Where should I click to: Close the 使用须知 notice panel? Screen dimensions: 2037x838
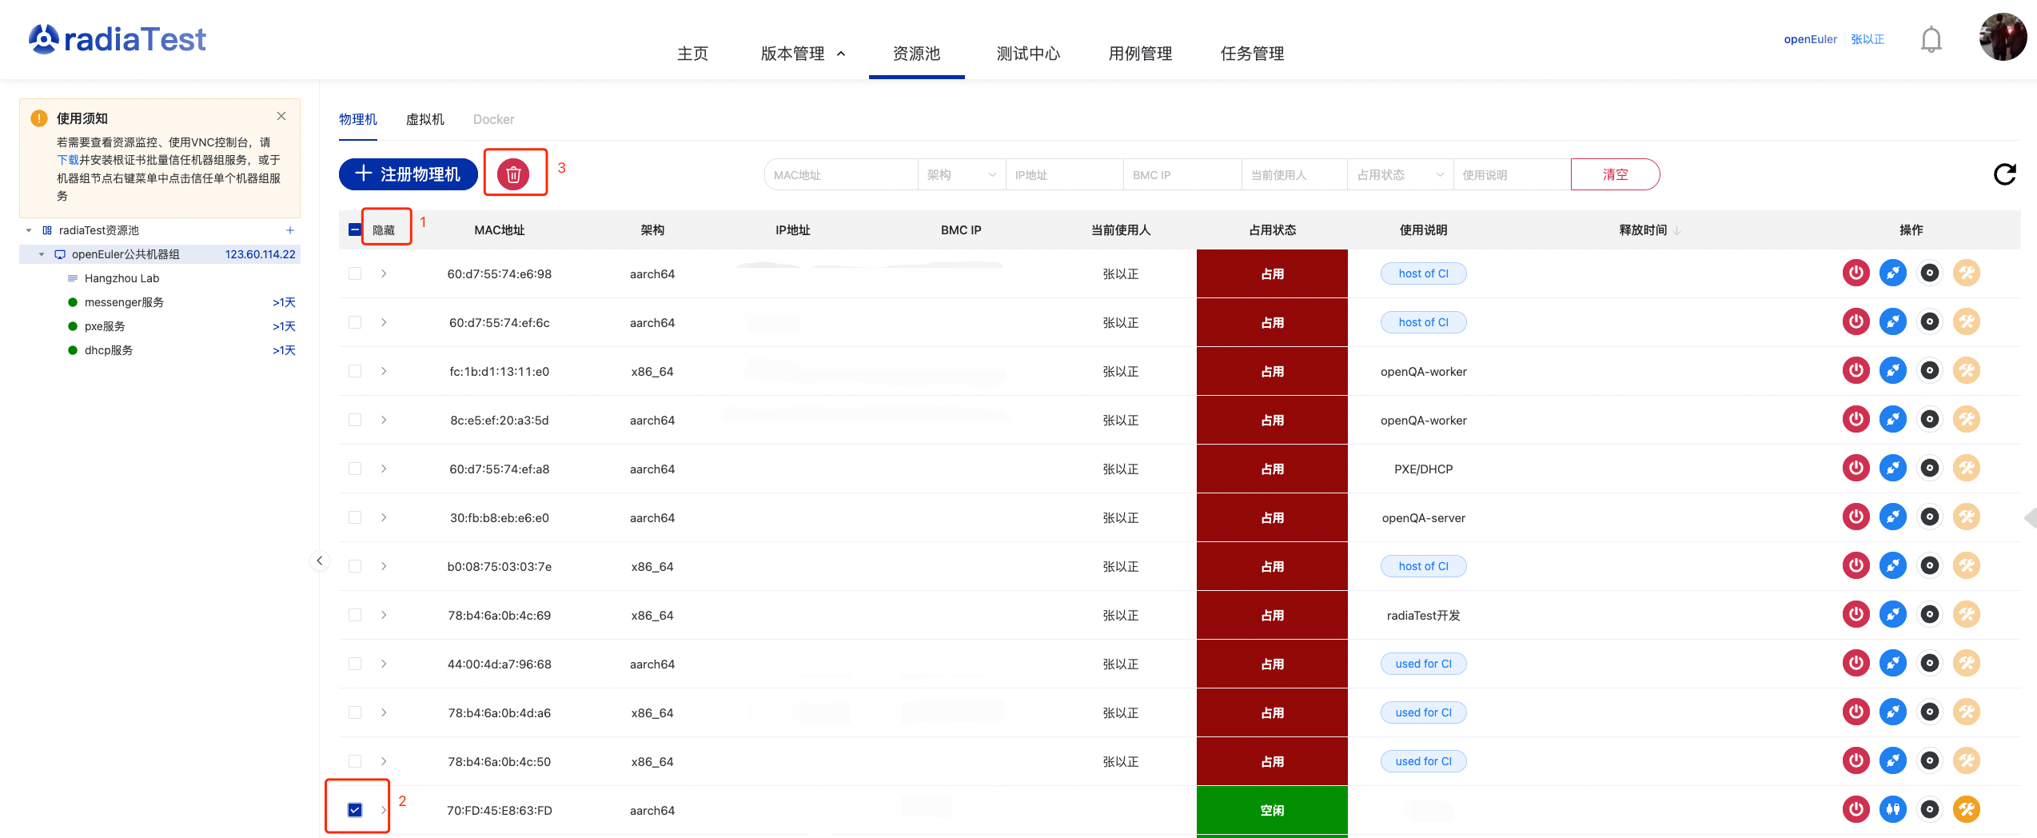[281, 117]
